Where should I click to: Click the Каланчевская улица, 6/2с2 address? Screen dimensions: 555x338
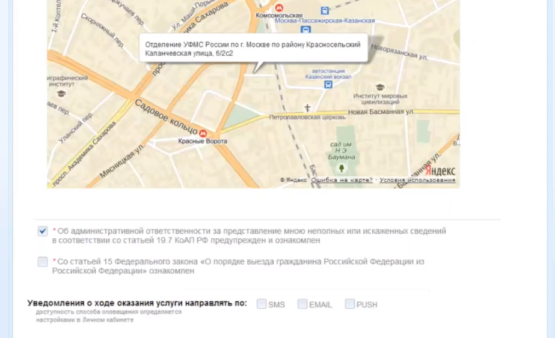click(x=189, y=53)
